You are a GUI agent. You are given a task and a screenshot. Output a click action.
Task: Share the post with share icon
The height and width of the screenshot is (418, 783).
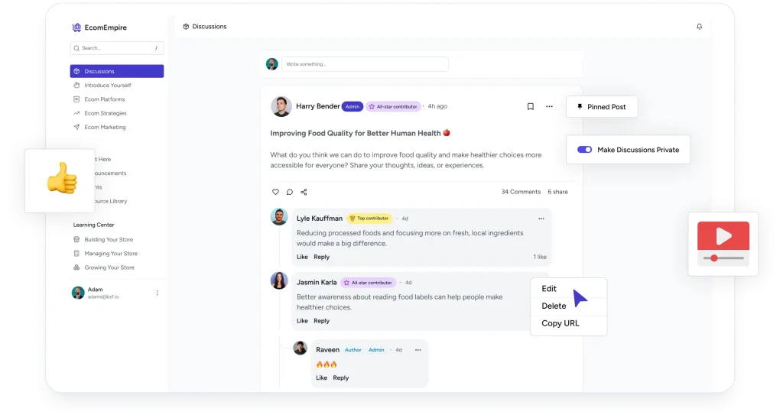[x=304, y=192]
